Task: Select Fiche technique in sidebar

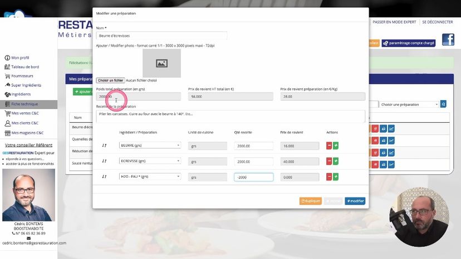Action: (x=28, y=104)
